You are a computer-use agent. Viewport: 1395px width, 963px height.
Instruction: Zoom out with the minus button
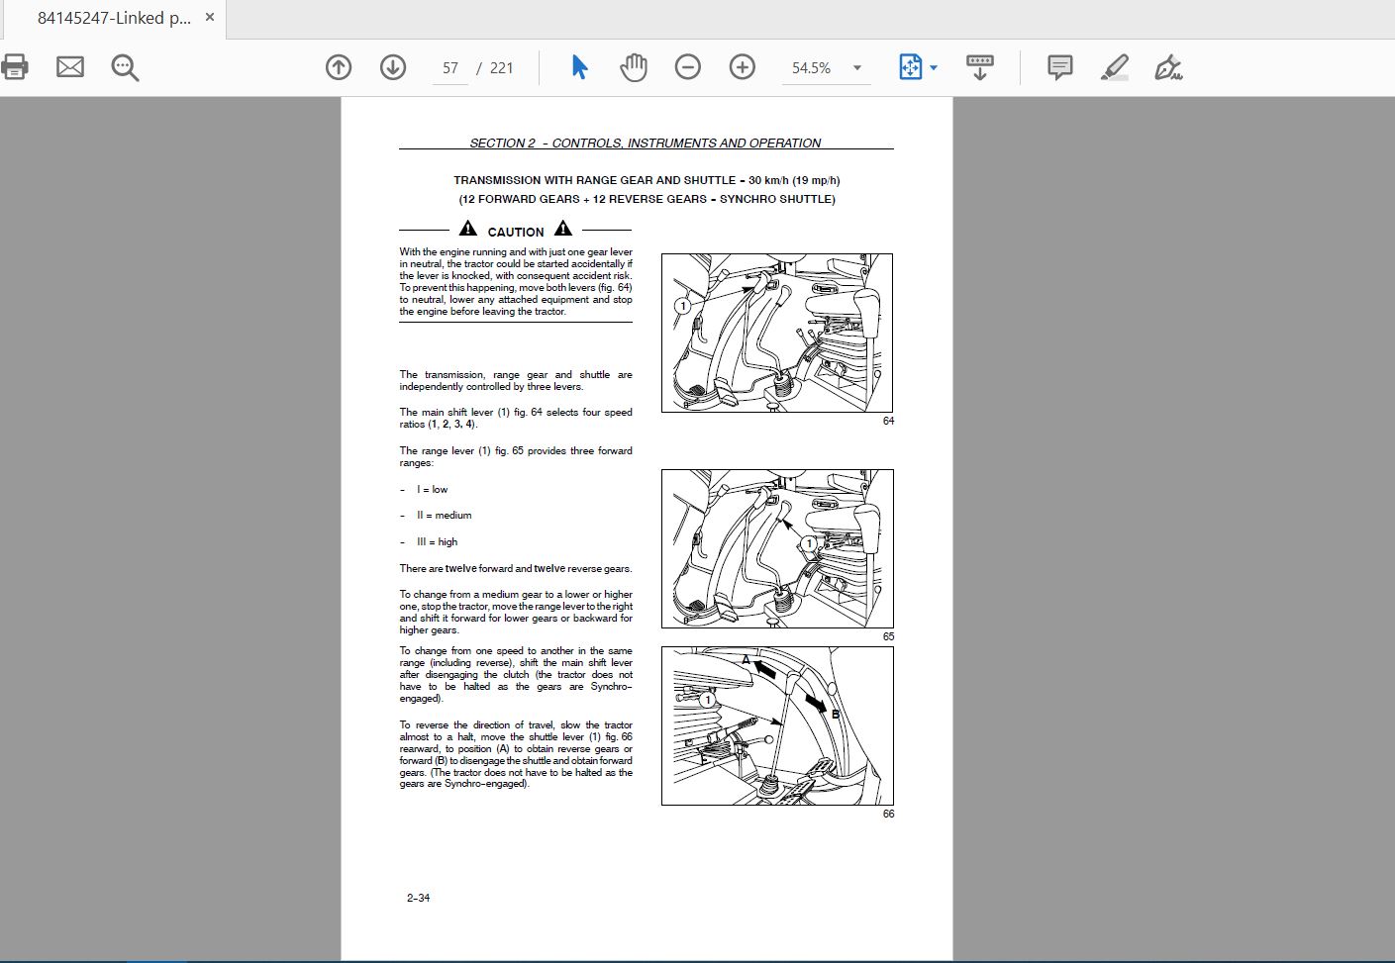pos(687,67)
